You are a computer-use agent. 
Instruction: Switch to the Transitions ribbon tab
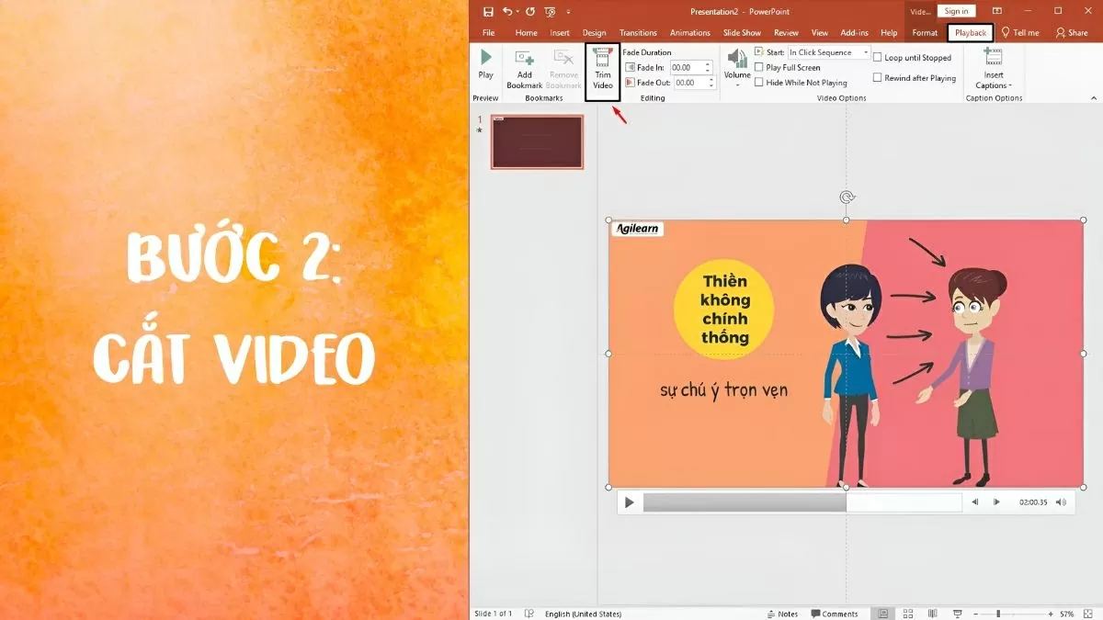[638, 33]
